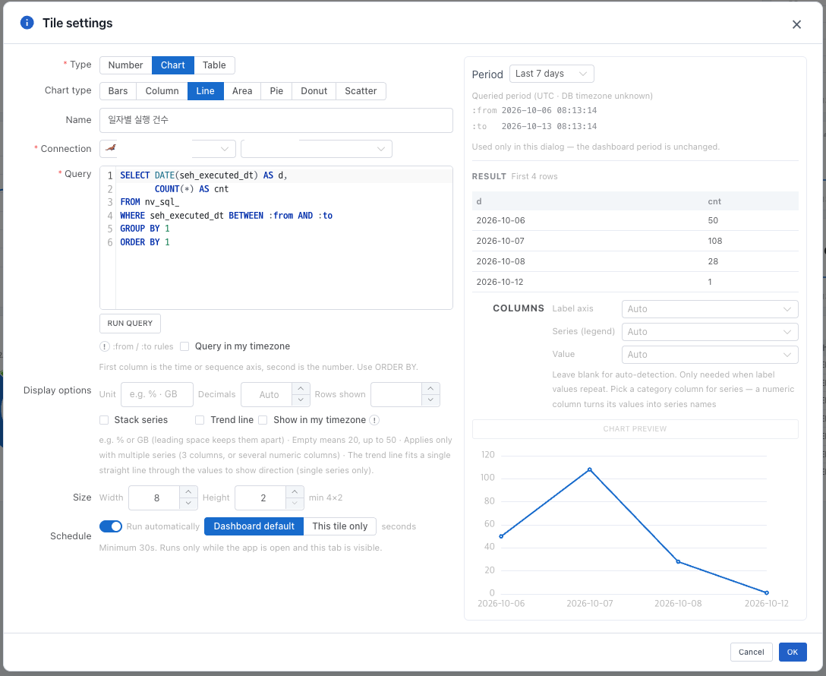Enable the Trend line checkbox
The image size is (826, 676).
[x=200, y=420]
